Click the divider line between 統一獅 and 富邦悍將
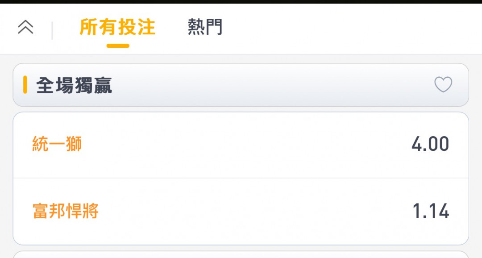 pos(241,178)
